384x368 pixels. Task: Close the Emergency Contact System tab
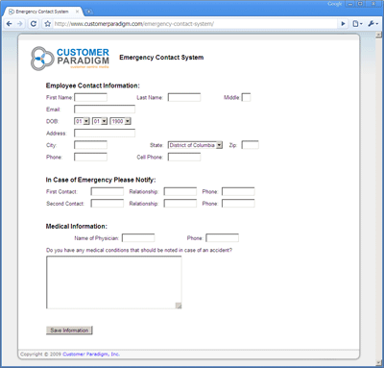[77, 12]
